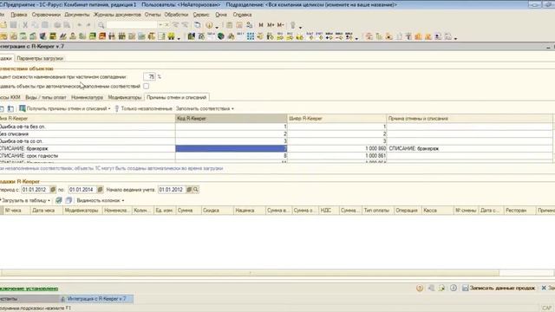Switch to Номенклатура tab
The height and width of the screenshot is (312, 555).
tap(87, 97)
